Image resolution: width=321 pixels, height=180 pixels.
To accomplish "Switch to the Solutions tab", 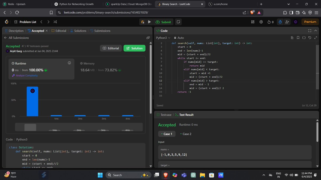I will (x=78, y=31).
